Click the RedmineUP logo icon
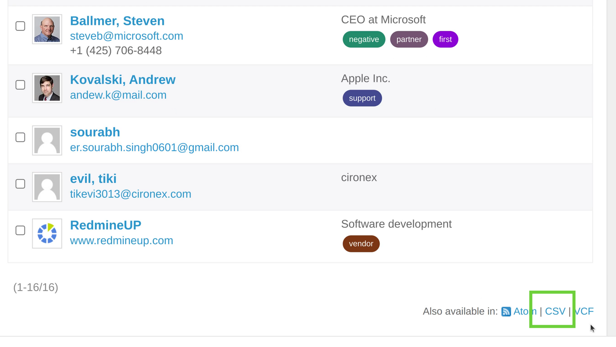Viewport: 616px width, 347px height. click(47, 233)
